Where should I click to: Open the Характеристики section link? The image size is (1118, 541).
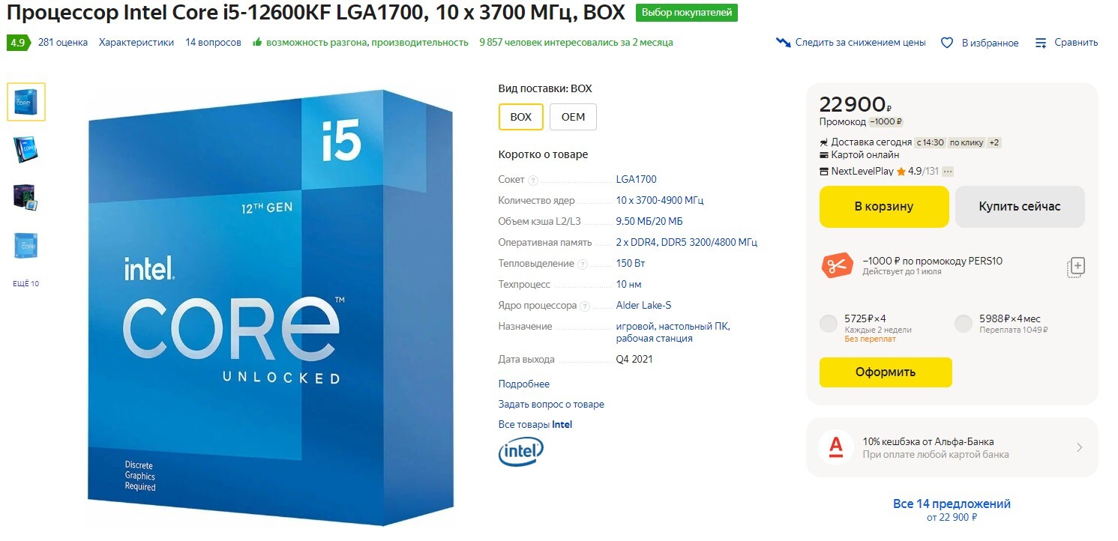pos(136,43)
